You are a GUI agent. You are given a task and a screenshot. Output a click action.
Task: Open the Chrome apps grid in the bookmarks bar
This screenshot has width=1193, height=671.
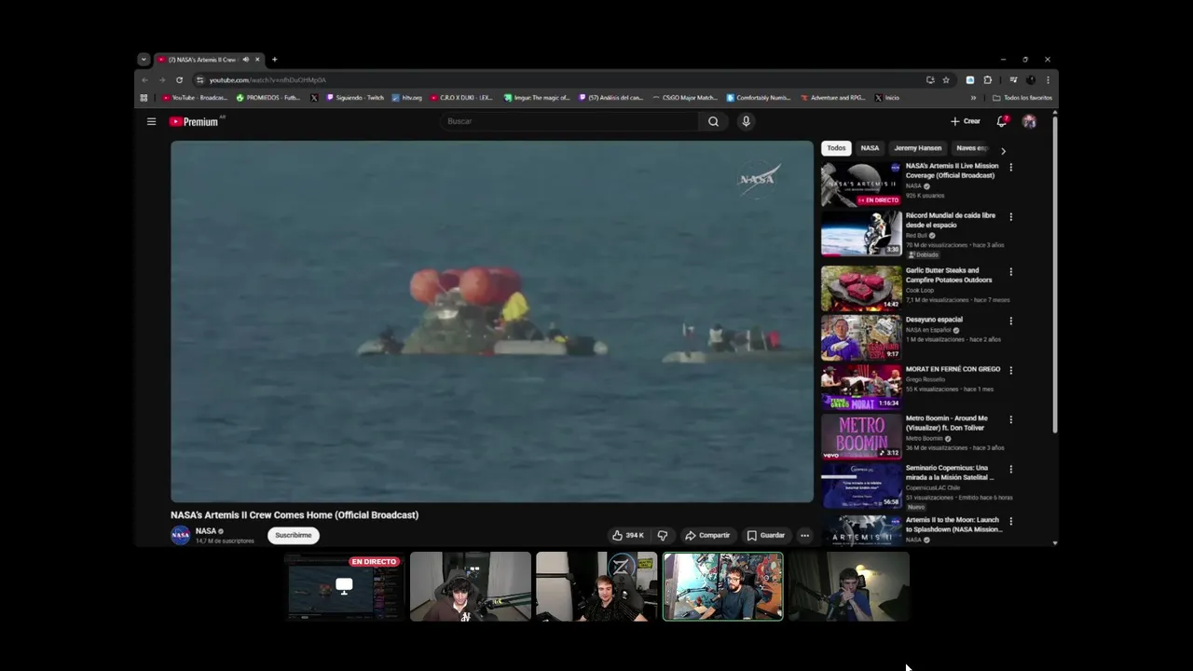(144, 98)
